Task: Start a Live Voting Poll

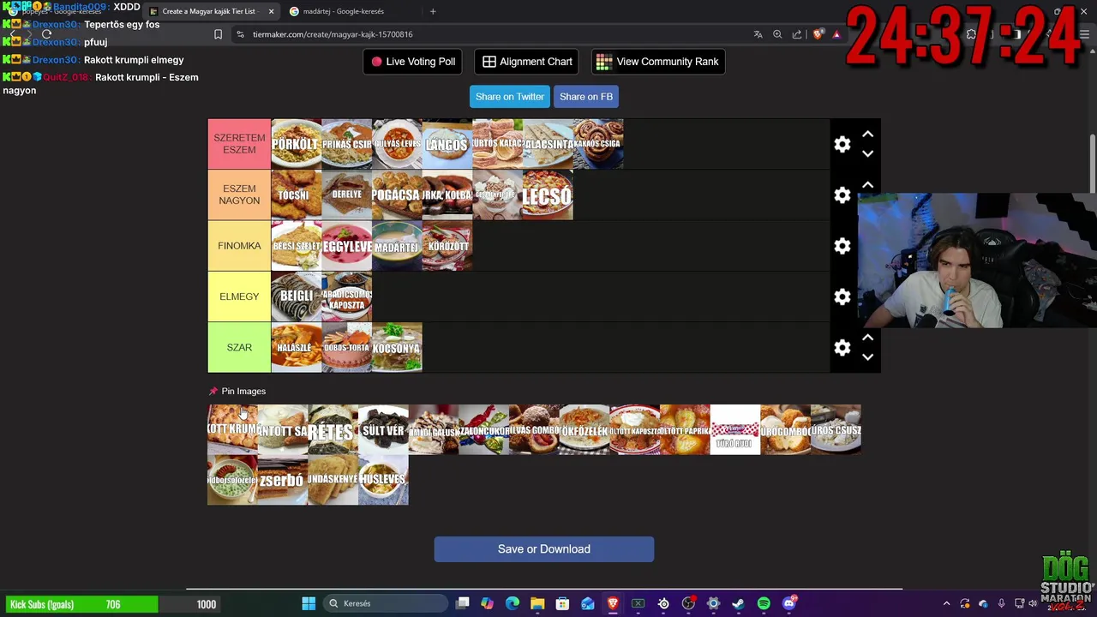Action: point(413,62)
